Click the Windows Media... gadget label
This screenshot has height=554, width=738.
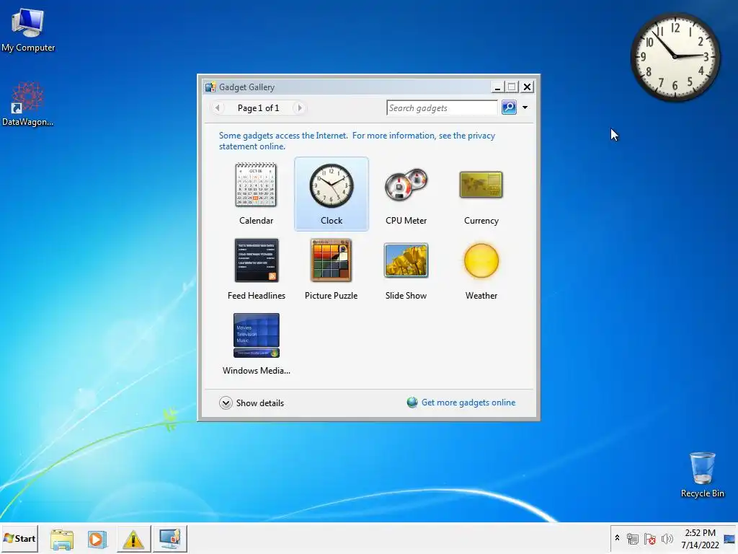pos(257,370)
